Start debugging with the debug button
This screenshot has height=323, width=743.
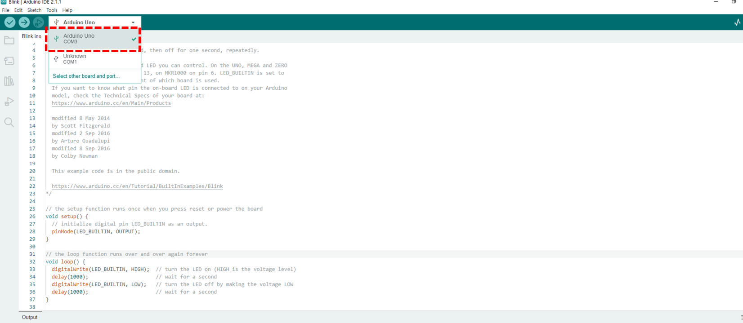point(39,22)
